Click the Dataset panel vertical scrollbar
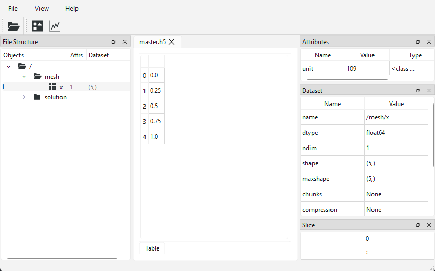This screenshot has height=271, width=435. point(433,135)
